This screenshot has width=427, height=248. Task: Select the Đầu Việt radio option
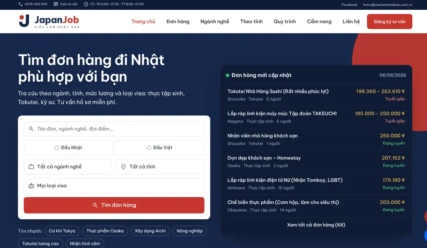tap(160, 148)
